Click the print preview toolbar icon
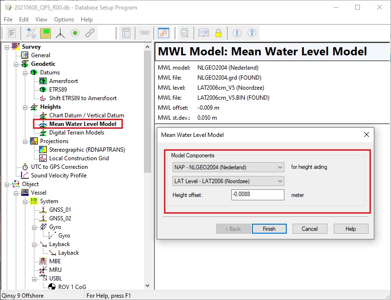Screen dimensions: 391x300 185,33
